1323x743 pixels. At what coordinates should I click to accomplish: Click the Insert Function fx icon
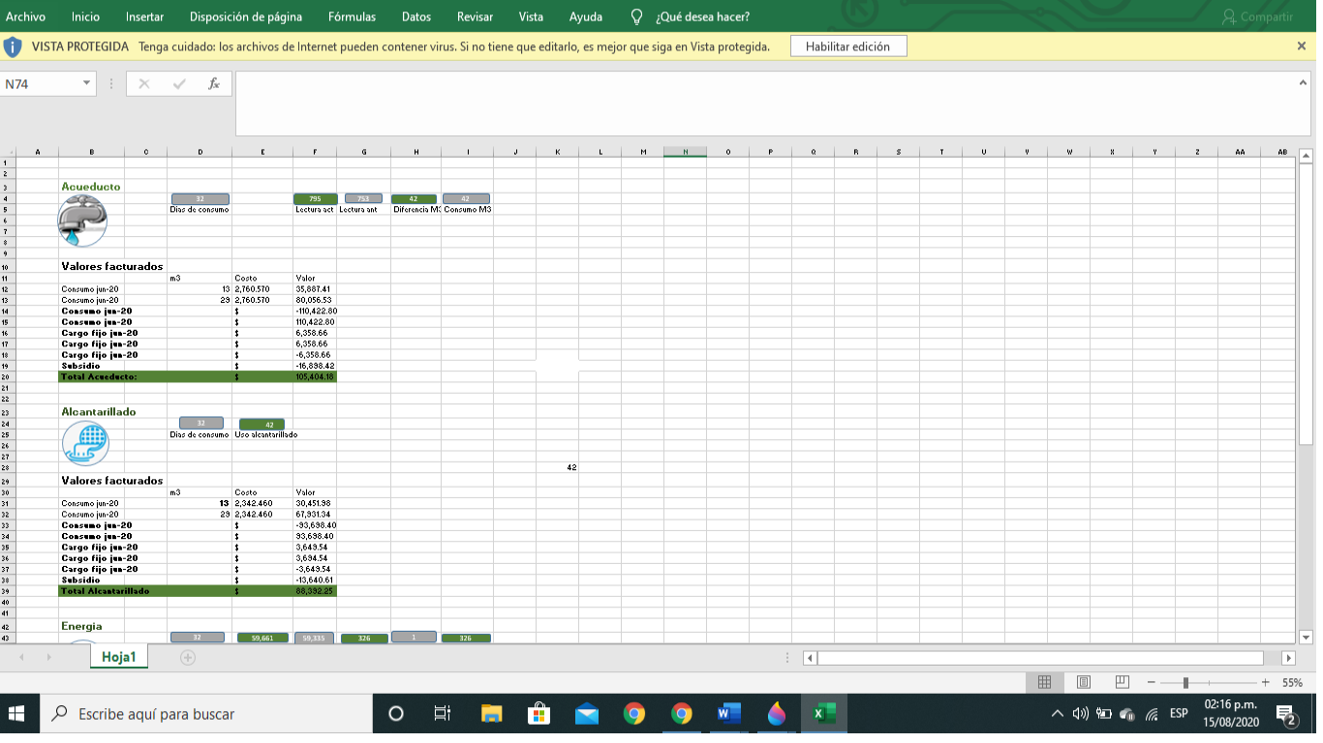point(213,84)
